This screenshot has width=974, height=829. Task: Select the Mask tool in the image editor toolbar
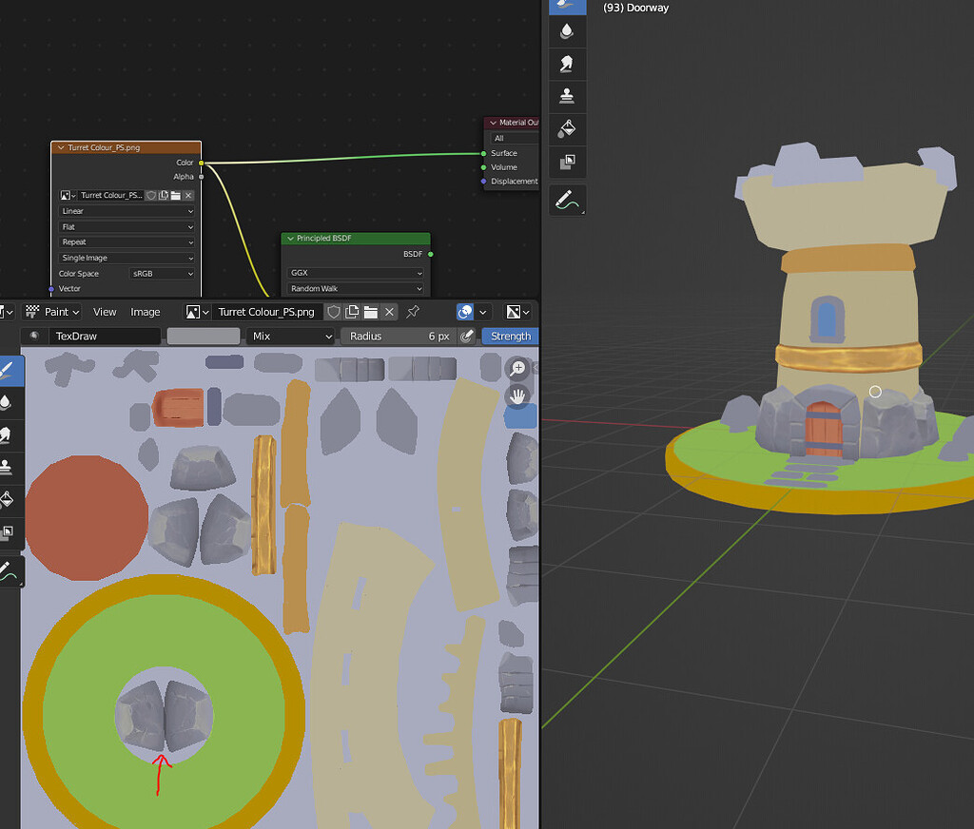[8, 532]
